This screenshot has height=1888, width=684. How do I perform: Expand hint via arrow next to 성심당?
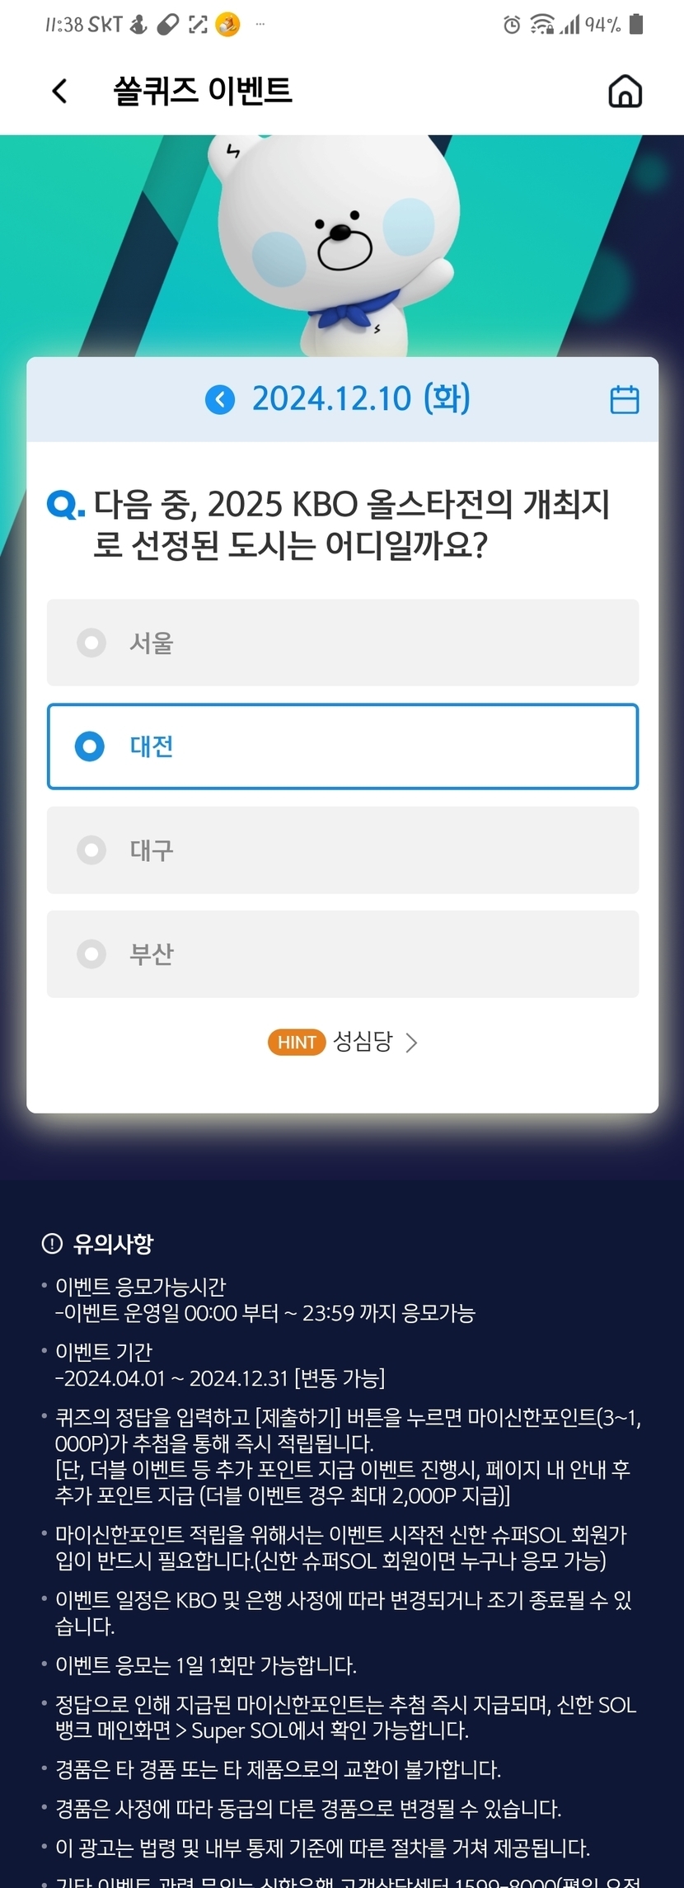412,1043
